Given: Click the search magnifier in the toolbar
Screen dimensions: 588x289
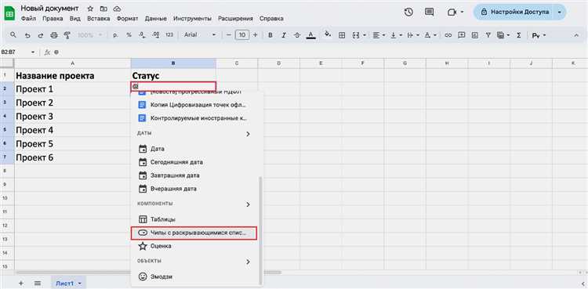Looking at the screenshot, I should [13, 35].
